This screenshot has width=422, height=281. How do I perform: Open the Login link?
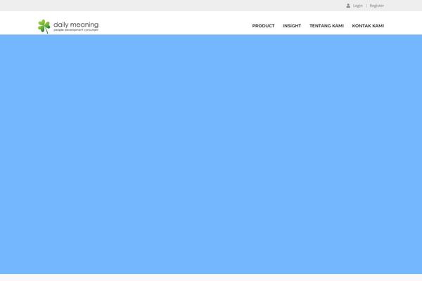pyautogui.click(x=358, y=6)
